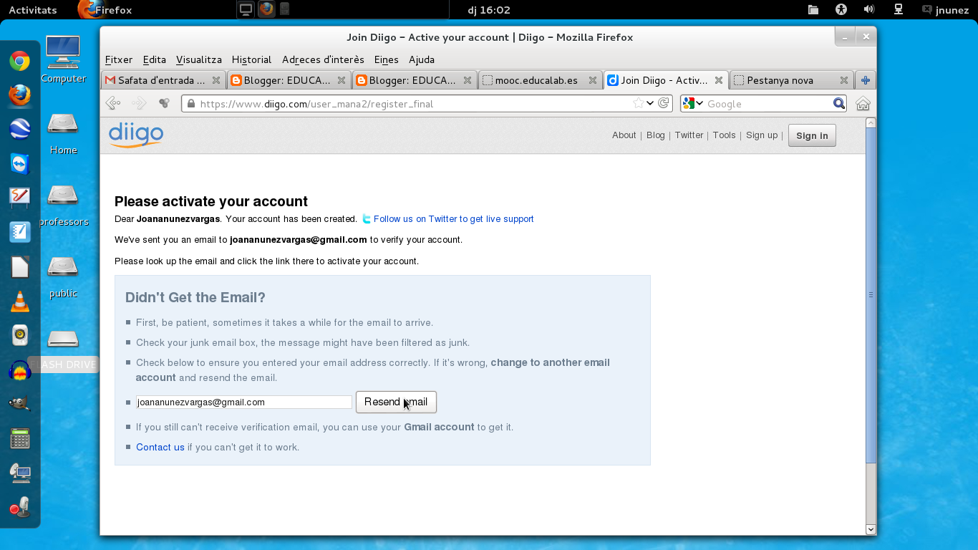Click the Resend email button
This screenshot has height=550, width=978.
coord(396,402)
